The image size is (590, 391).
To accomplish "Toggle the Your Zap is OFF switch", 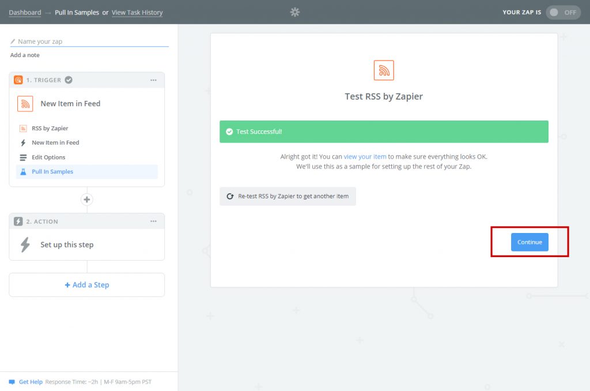I will (x=563, y=12).
